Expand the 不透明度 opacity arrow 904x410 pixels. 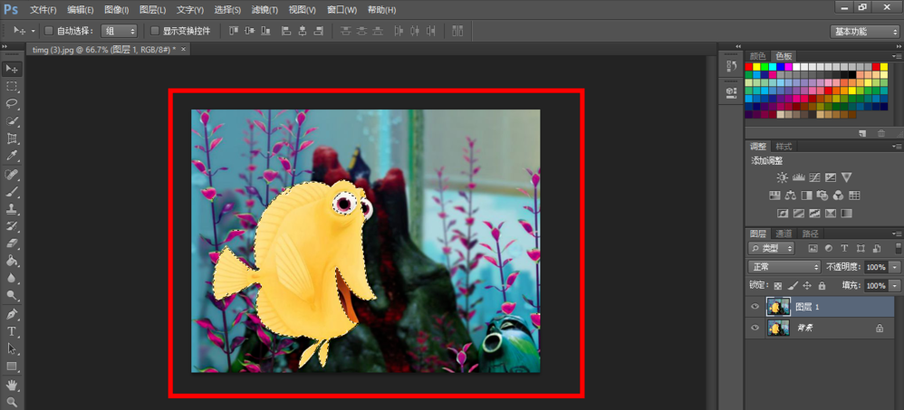896,268
